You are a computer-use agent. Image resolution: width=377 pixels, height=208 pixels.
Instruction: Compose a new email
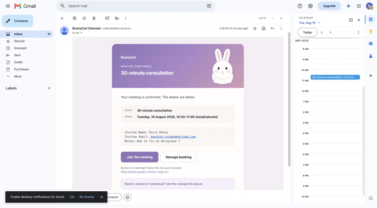tap(18, 21)
